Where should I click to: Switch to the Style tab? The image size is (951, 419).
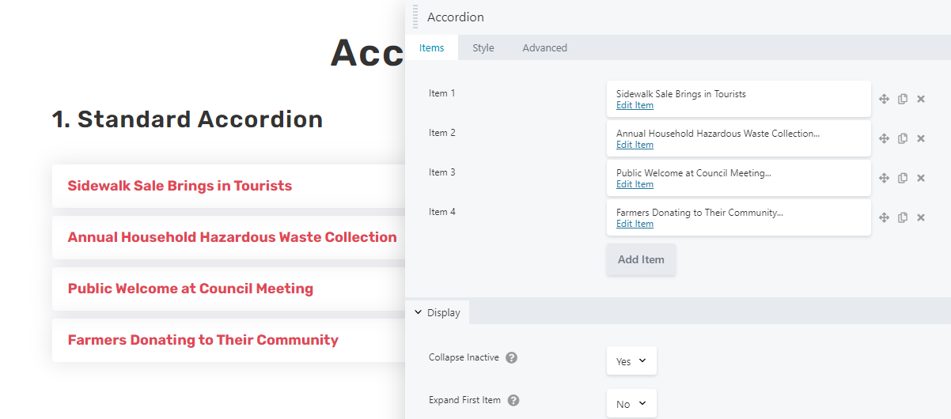[x=483, y=47]
